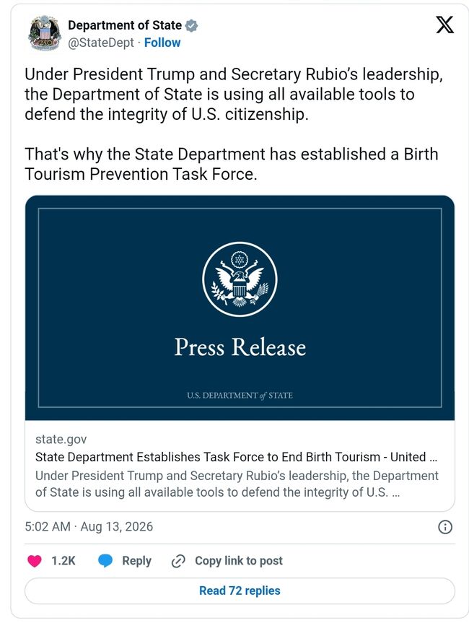
Task: Open the X logo link
Action: [444, 25]
